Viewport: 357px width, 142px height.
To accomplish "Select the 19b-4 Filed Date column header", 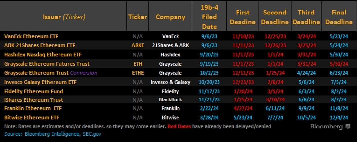I will point(209,17).
